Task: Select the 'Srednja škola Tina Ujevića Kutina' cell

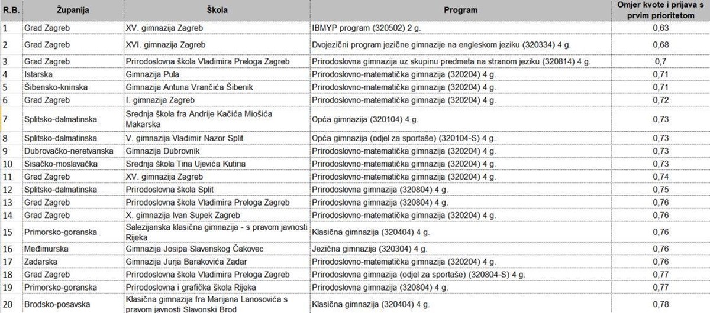Action: [185, 164]
